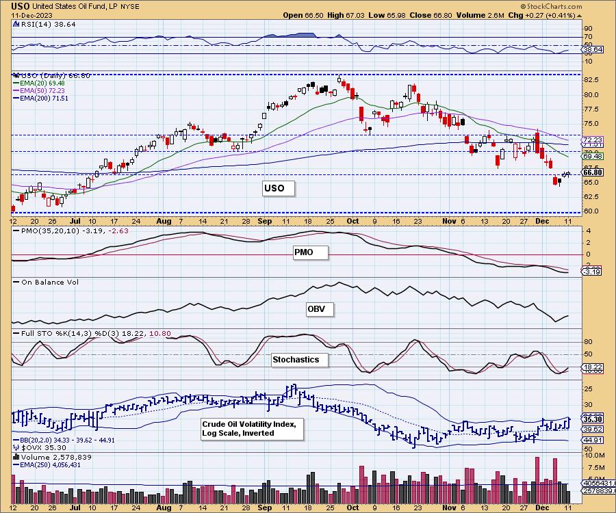
Task: Click the volume bars icon beside Volume label
Action: tap(16, 458)
